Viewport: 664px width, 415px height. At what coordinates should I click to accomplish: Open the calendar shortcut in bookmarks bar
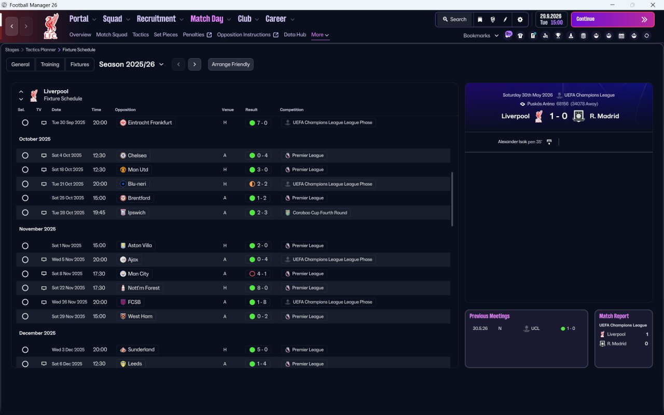pyautogui.click(x=621, y=36)
